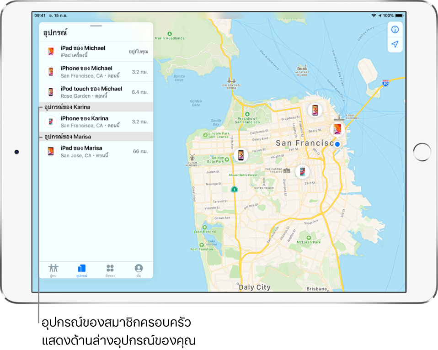Tap the Wi-Fi status icon

coord(374,16)
